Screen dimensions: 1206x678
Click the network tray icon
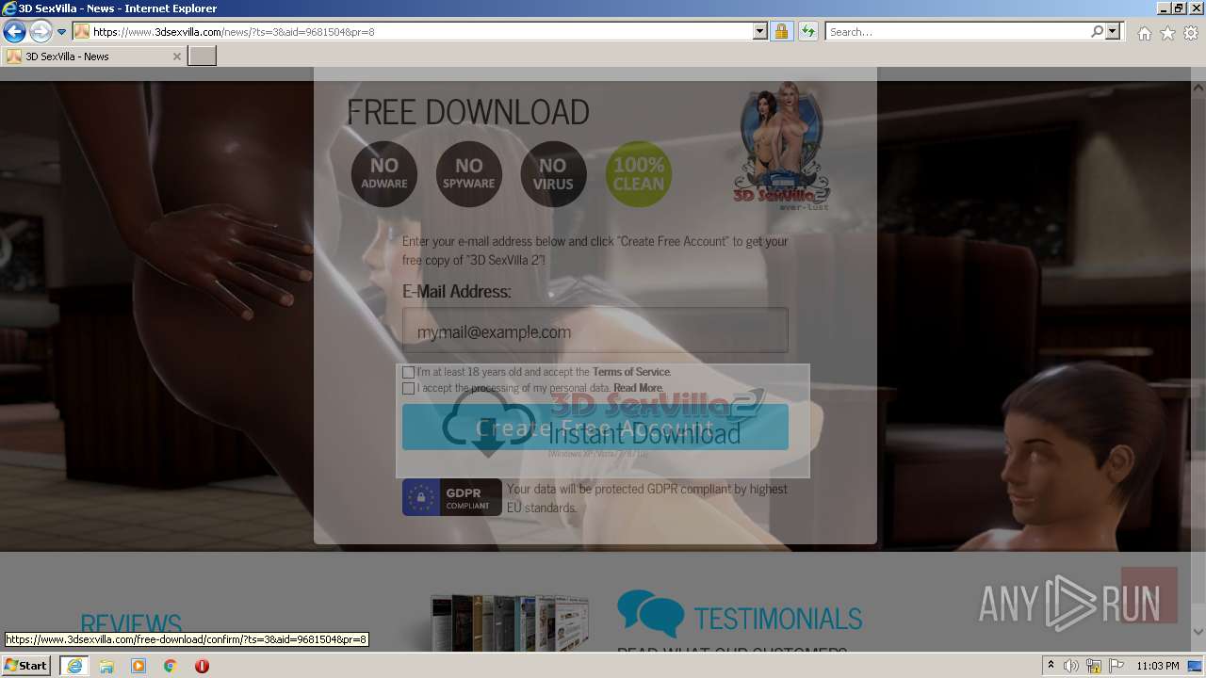coord(1094,666)
